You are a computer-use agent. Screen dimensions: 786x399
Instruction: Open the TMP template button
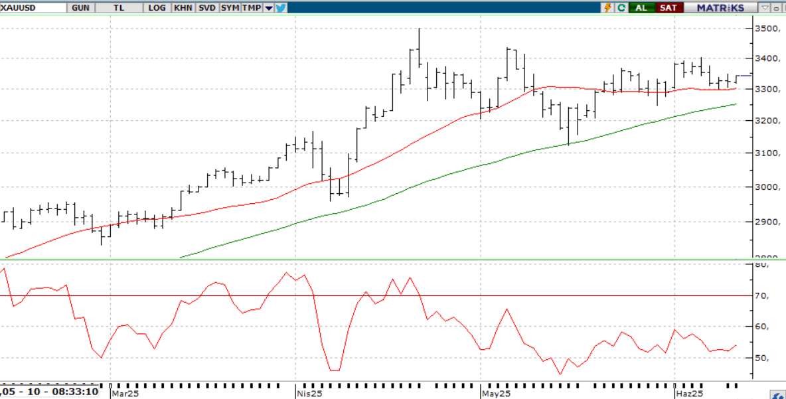coord(252,7)
